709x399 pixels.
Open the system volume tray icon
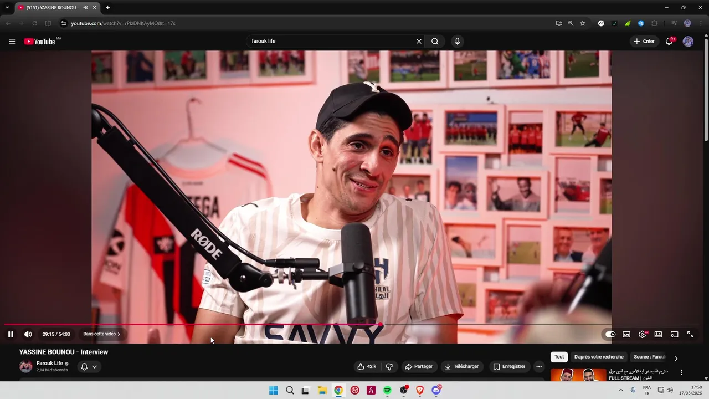tap(670, 390)
